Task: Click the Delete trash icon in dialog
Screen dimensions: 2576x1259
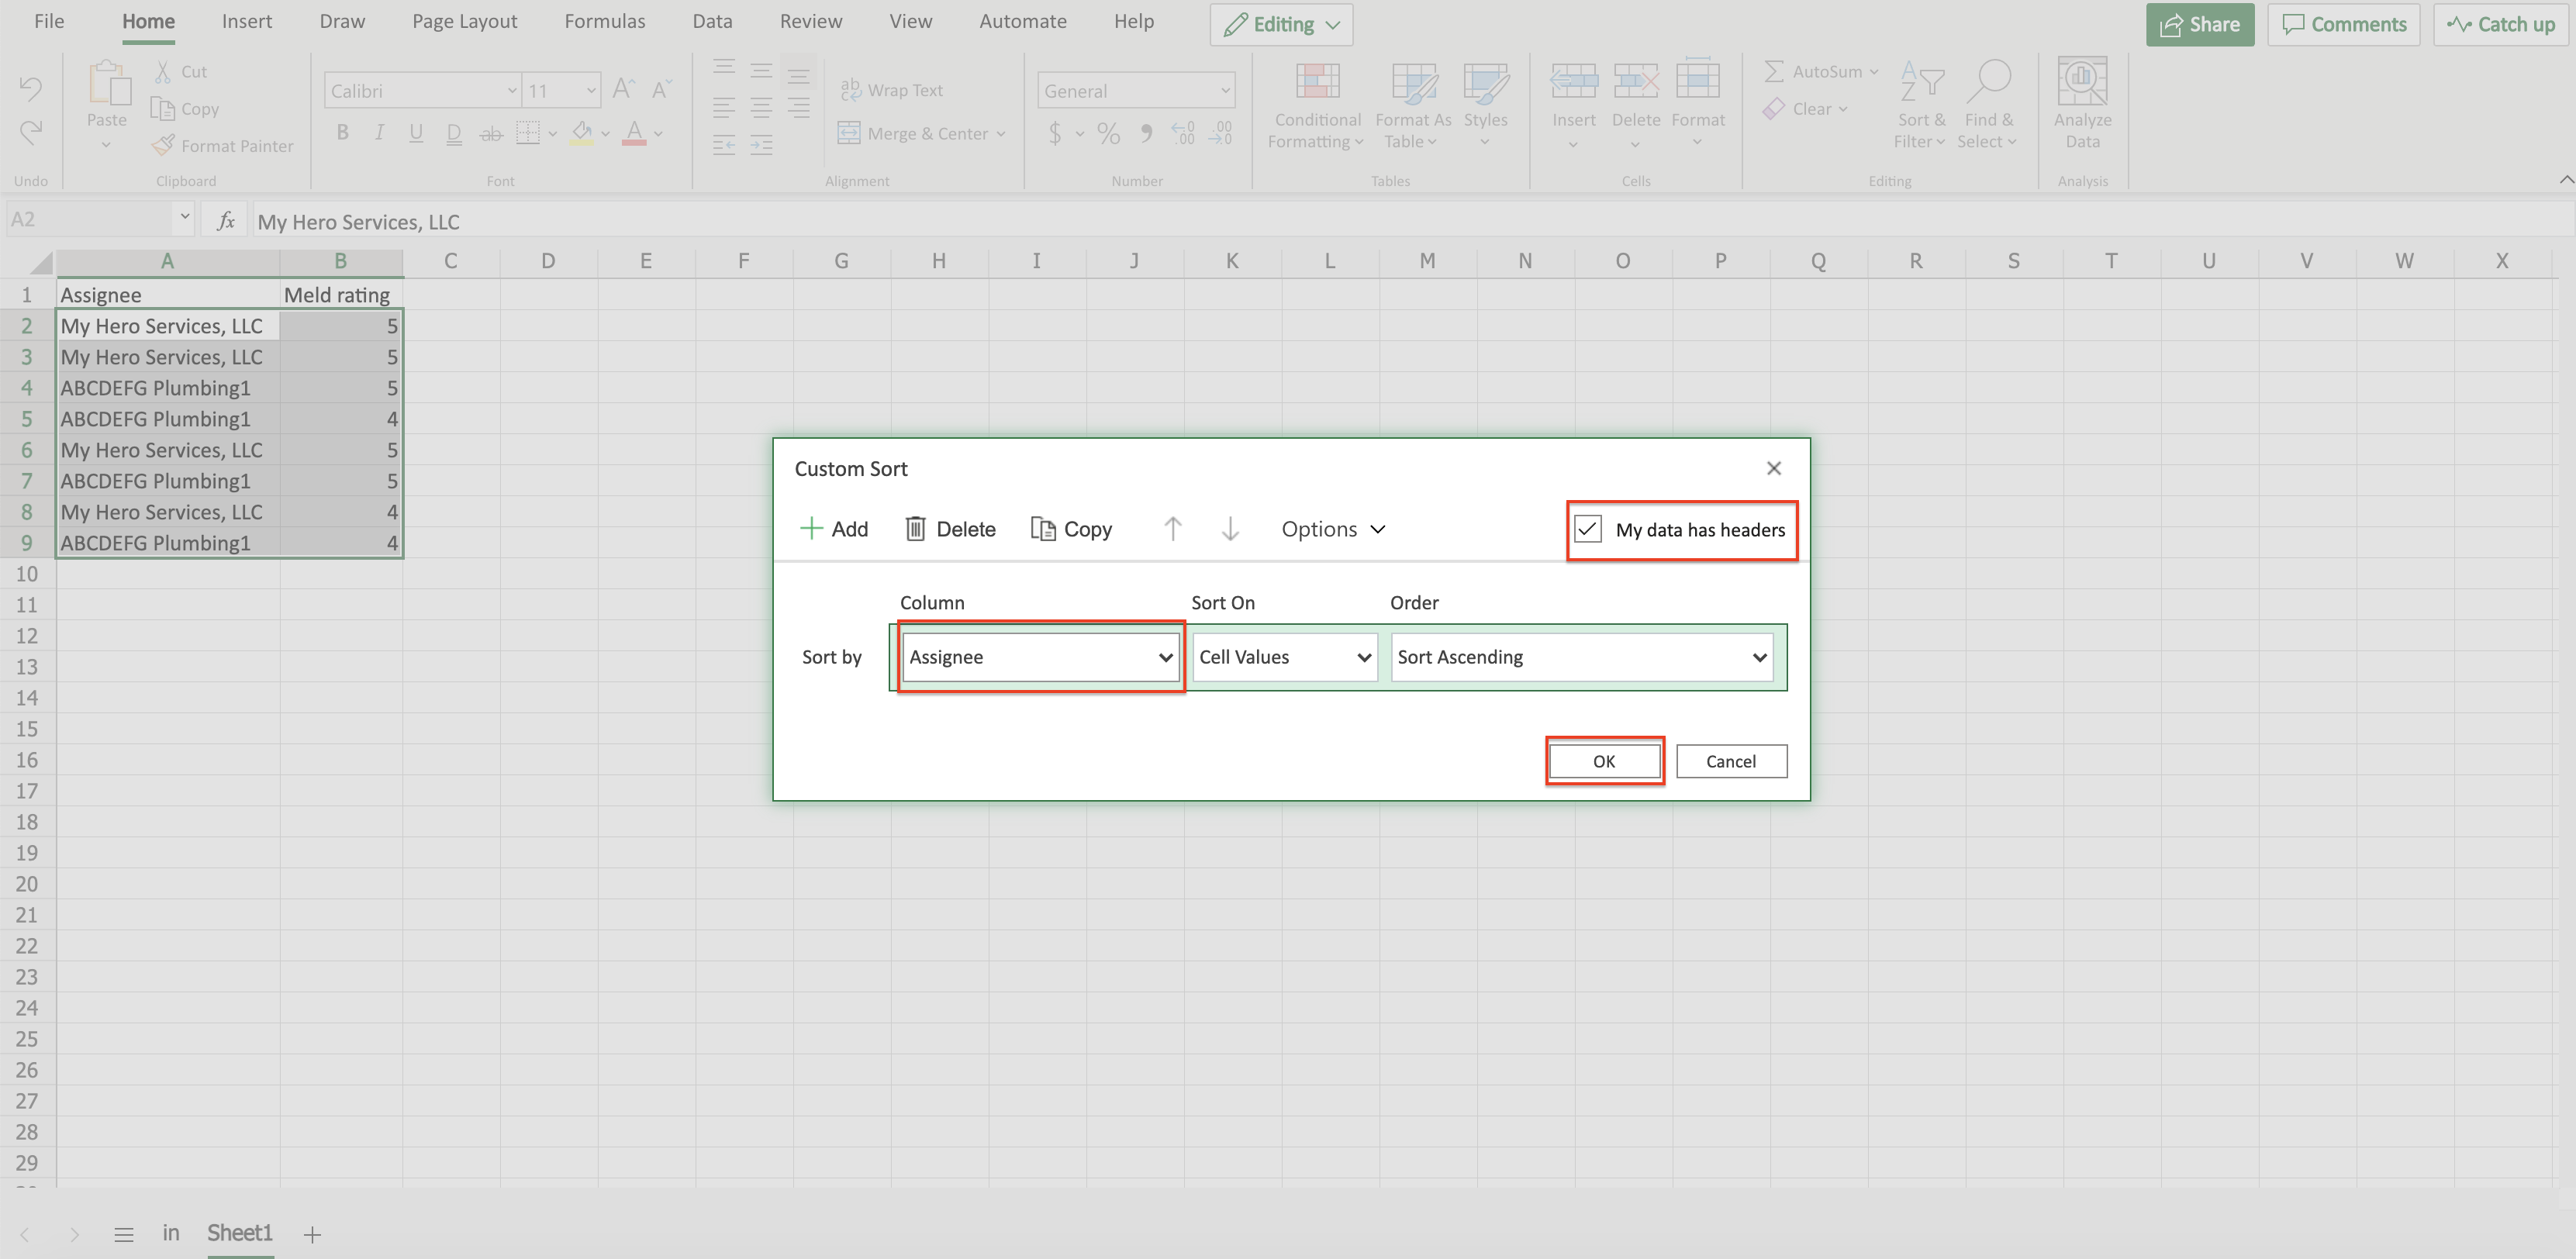Action: click(915, 528)
